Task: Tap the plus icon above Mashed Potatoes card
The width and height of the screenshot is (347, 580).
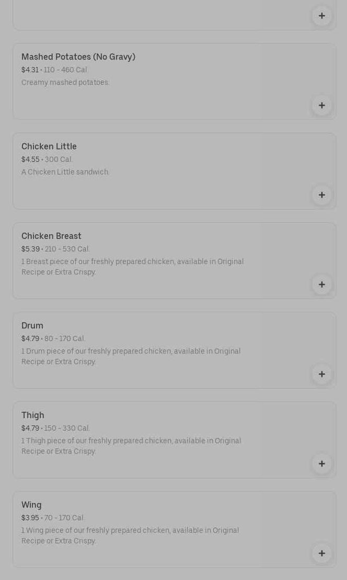Action: pos(321,16)
